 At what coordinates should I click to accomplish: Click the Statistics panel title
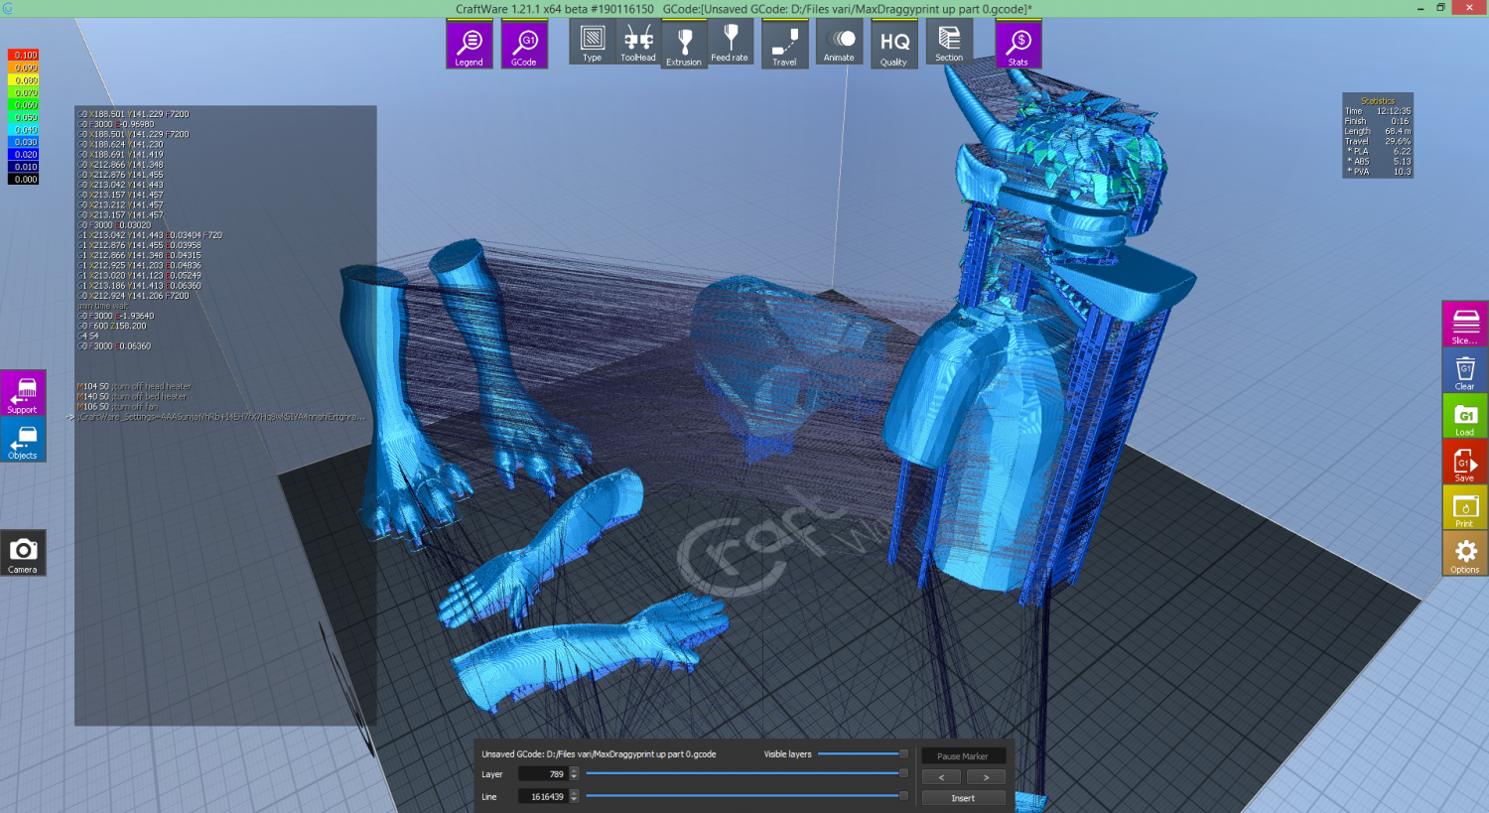[1378, 101]
